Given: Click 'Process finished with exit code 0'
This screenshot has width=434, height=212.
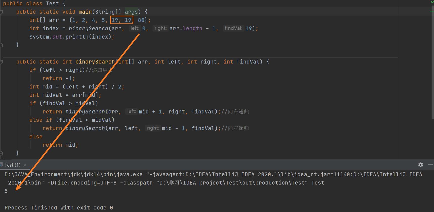Looking at the screenshot, I should [59, 208].
